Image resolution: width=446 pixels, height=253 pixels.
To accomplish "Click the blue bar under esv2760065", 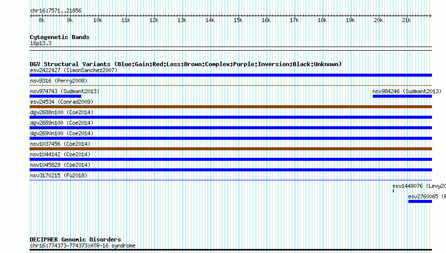I will (x=420, y=201).
